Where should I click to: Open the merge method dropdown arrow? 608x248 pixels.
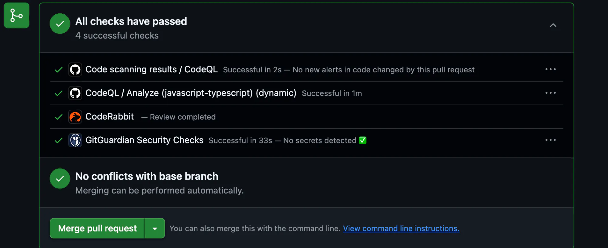(155, 228)
